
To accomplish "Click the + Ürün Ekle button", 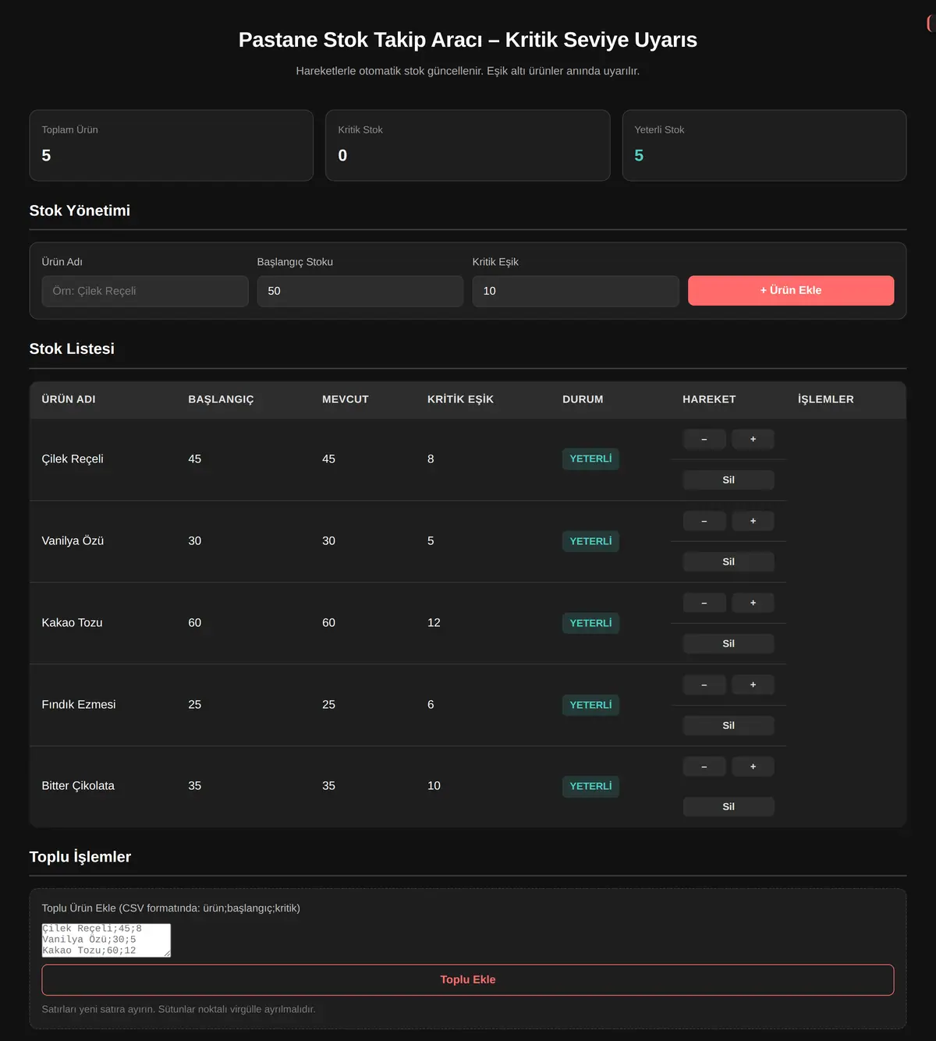I will tap(791, 290).
